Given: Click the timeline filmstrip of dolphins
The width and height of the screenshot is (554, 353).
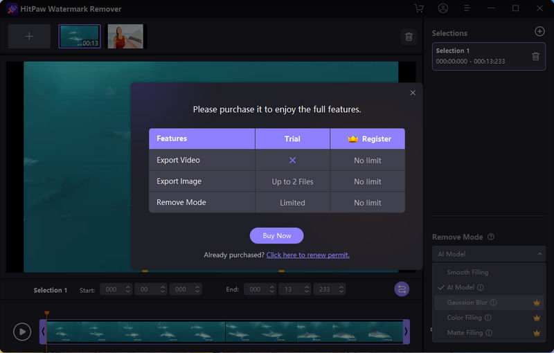Looking at the screenshot, I should [x=224, y=332].
